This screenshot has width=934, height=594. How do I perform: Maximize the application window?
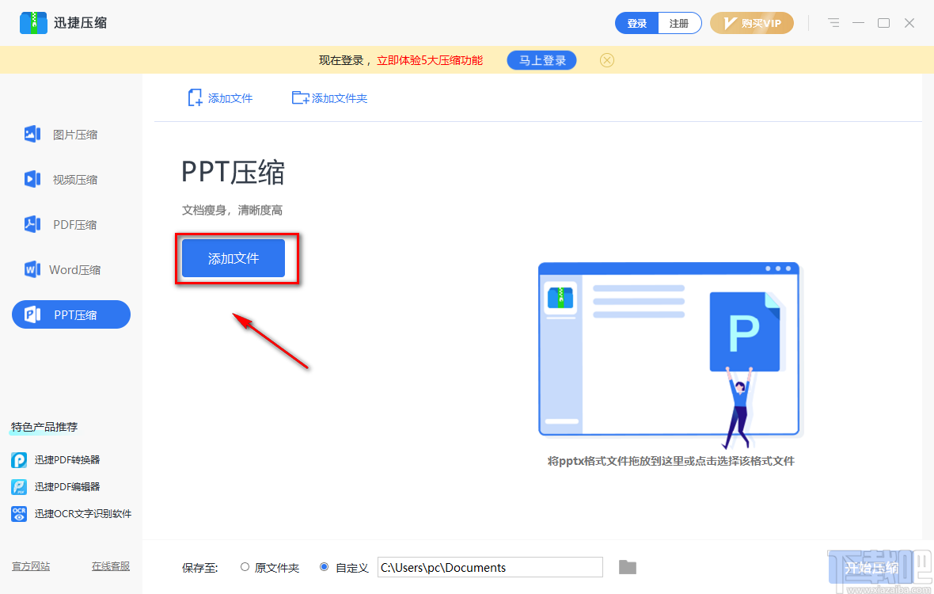[884, 23]
